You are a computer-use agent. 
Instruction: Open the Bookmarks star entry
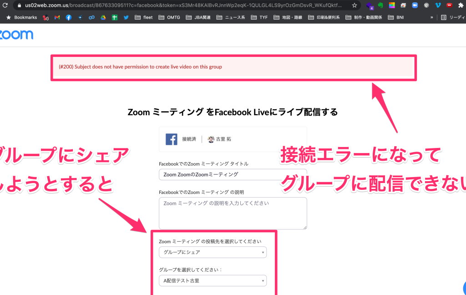click(22, 18)
